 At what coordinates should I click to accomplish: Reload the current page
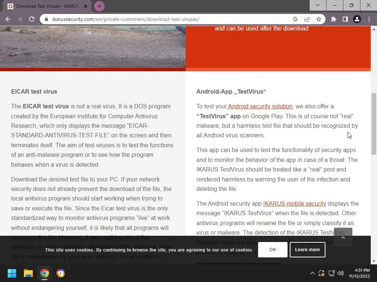pos(32,19)
